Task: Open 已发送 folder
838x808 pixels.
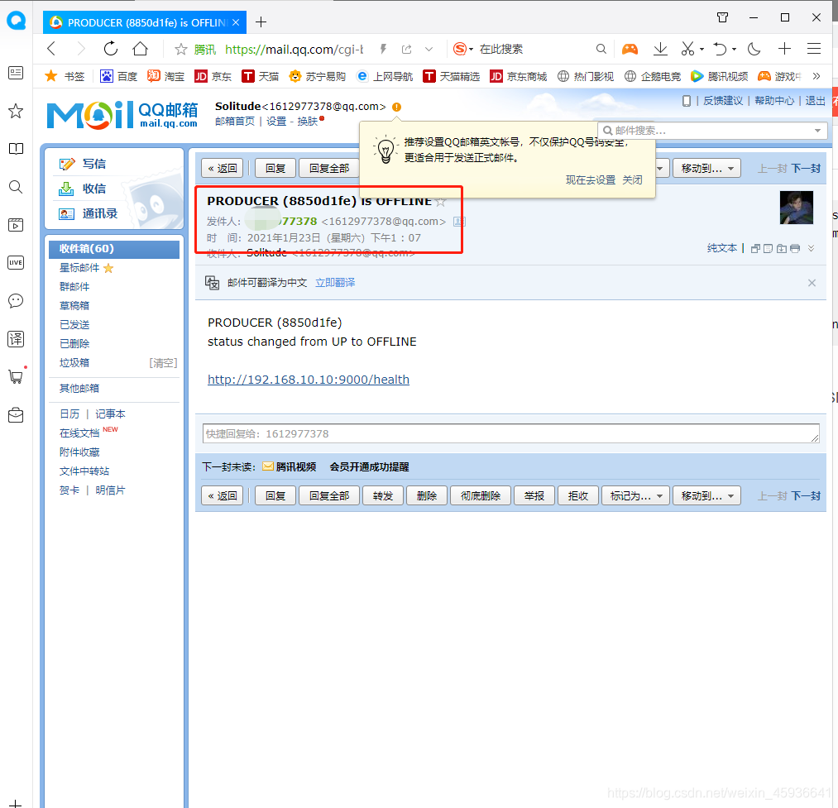Action: pos(74,325)
